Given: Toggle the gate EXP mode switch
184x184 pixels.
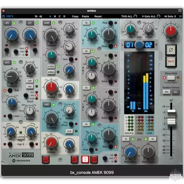Looking at the screenshot, I should pyautogui.click(x=30, y=81).
